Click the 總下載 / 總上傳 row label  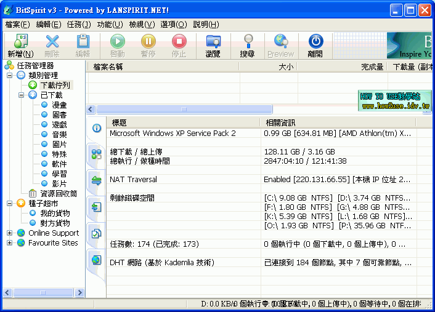click(x=136, y=152)
